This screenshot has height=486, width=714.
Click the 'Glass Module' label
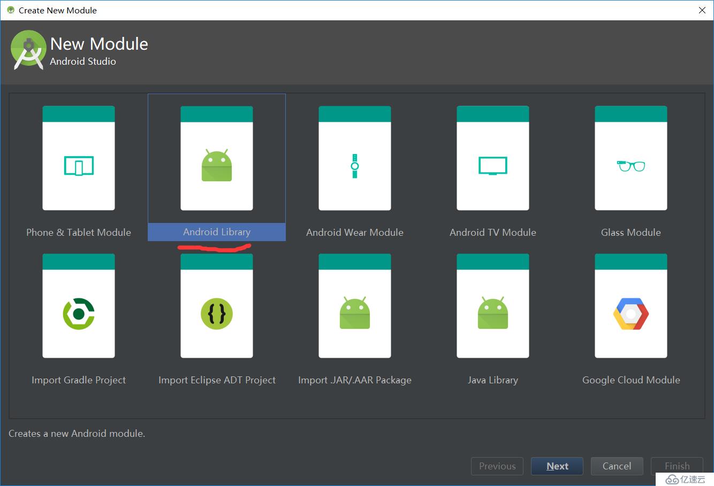click(631, 233)
